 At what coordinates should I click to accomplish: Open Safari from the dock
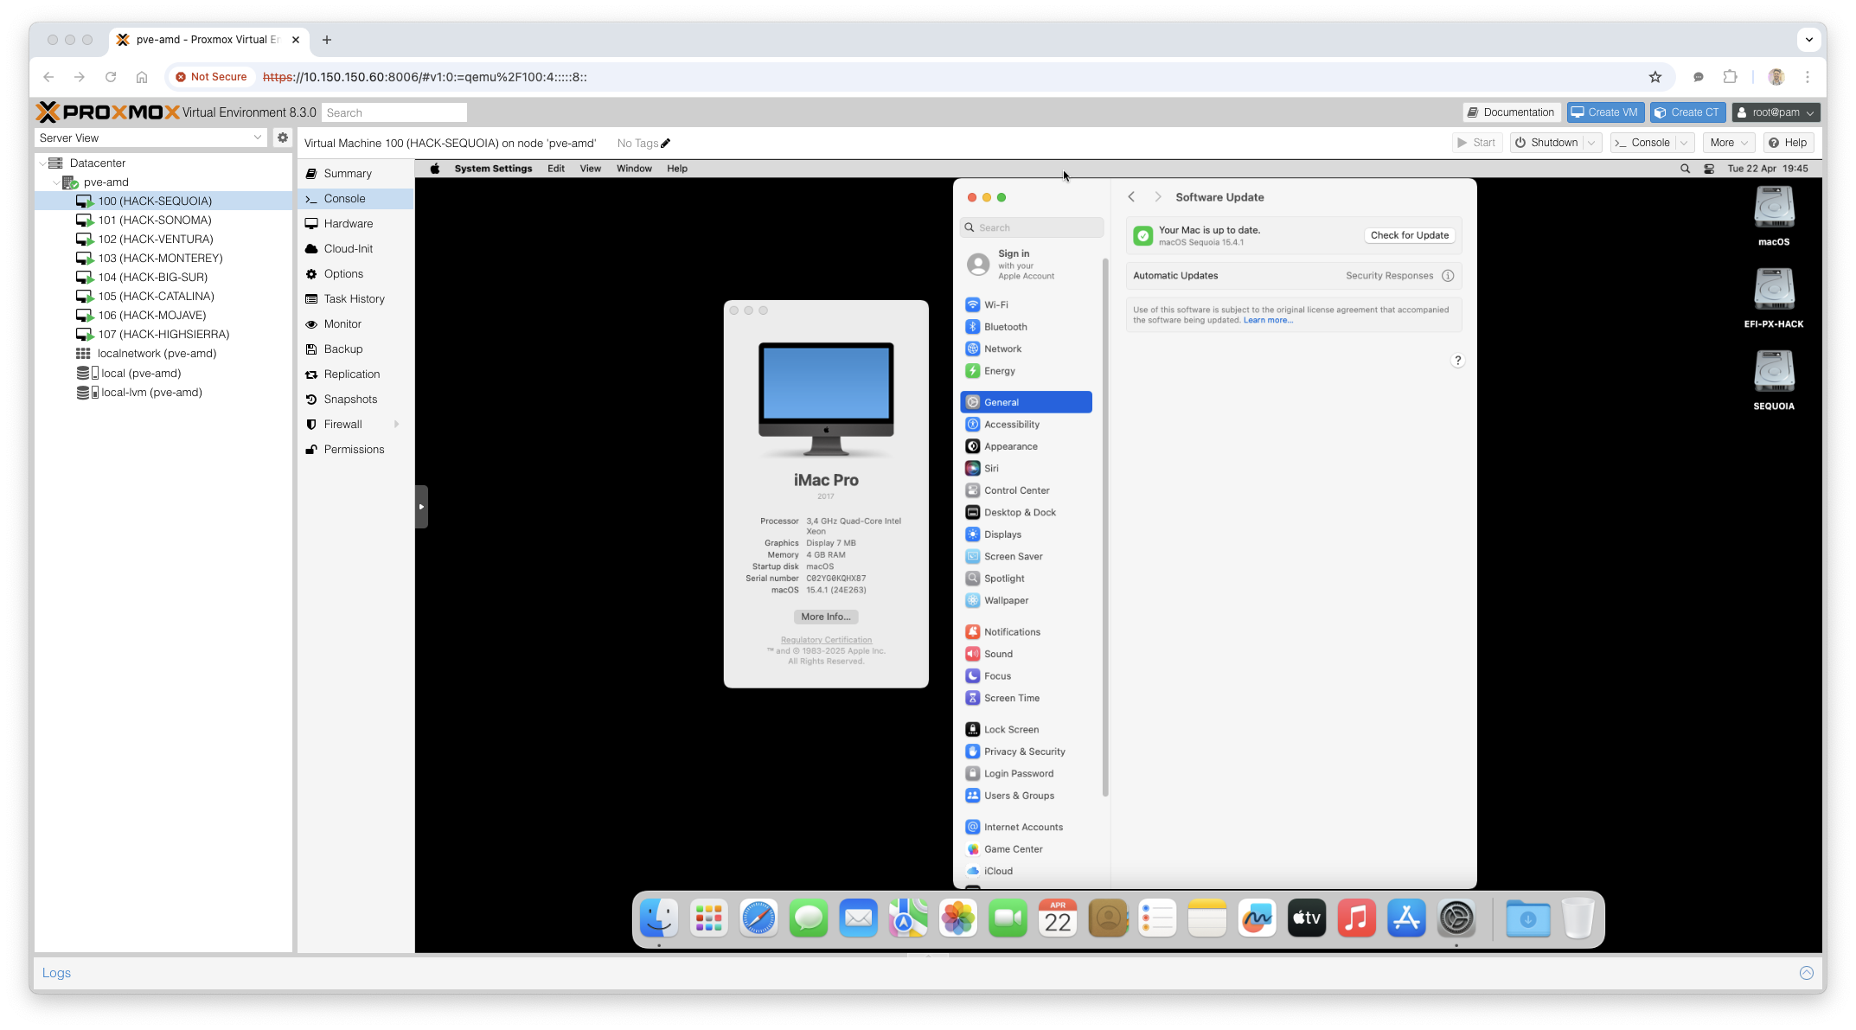click(x=758, y=918)
